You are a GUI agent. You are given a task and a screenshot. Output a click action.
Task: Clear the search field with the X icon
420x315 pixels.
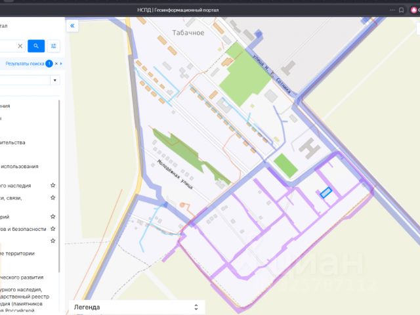tap(20, 46)
